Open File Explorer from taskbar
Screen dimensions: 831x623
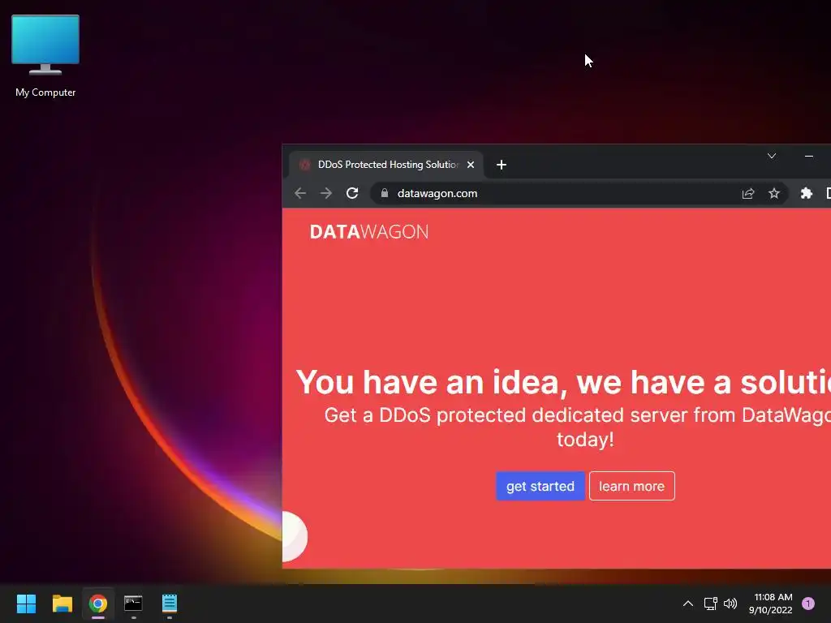click(x=62, y=604)
